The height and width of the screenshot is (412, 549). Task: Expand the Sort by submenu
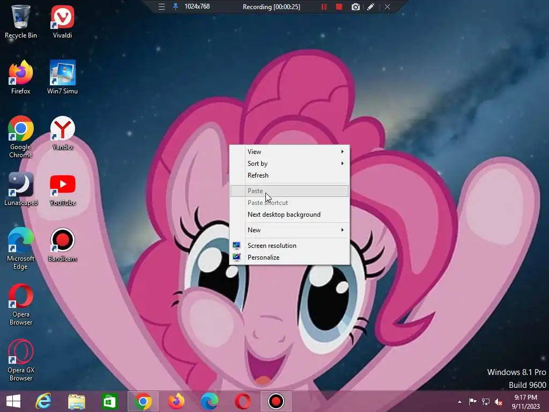(x=290, y=164)
